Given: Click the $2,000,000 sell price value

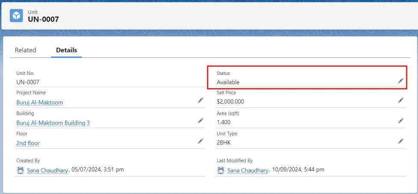Looking at the screenshot, I should coord(230,102).
